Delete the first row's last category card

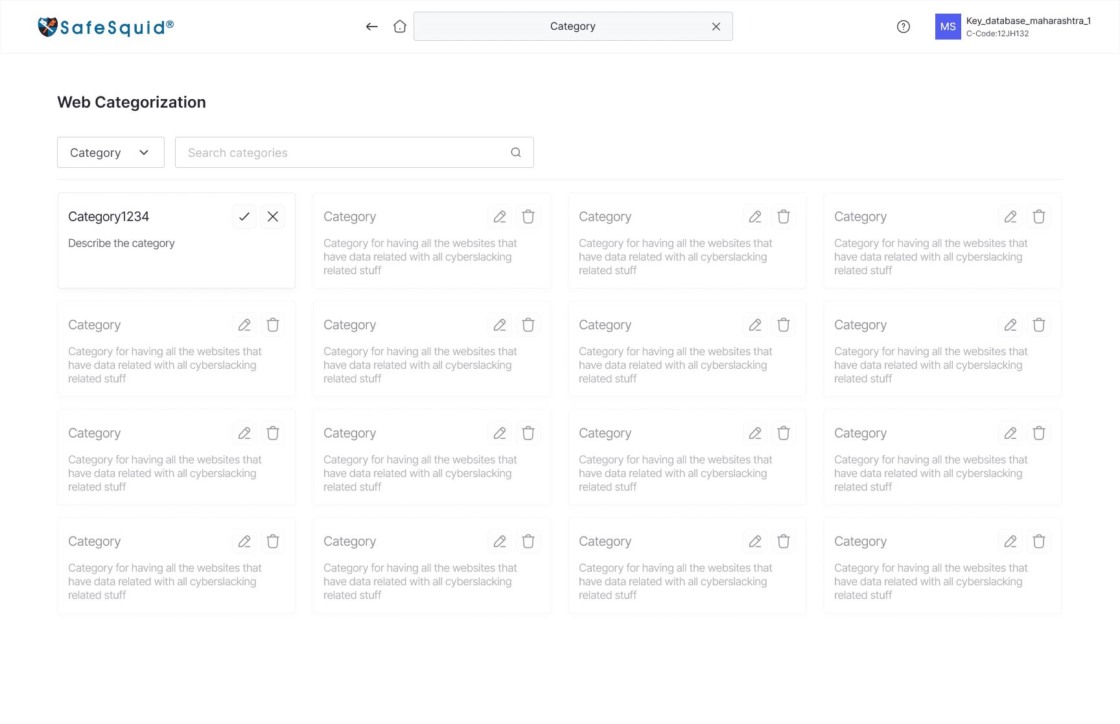[1039, 216]
